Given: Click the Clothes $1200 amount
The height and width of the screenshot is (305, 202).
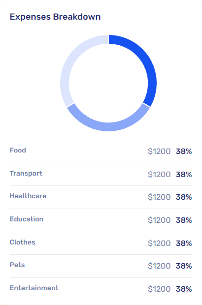Looking at the screenshot, I should pyautogui.click(x=159, y=244).
